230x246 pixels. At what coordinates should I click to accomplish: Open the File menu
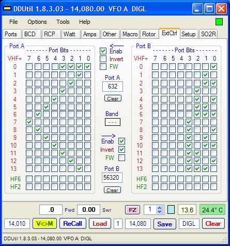click(13, 22)
